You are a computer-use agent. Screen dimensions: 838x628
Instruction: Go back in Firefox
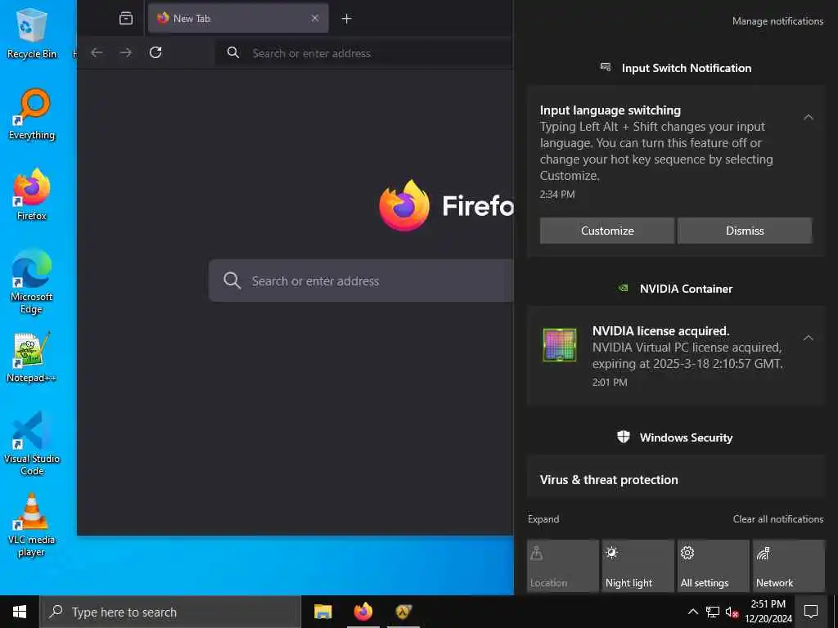[97, 52]
